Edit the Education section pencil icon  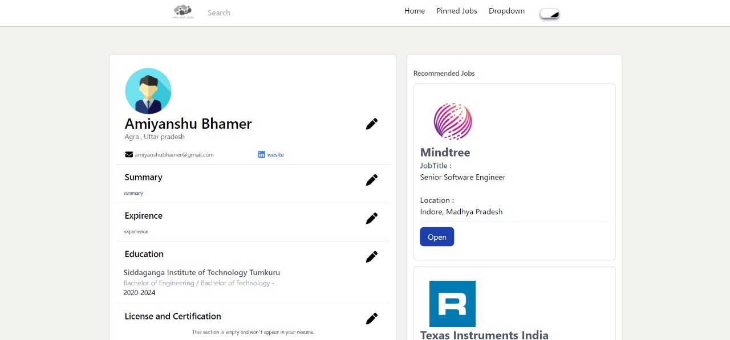tap(372, 257)
